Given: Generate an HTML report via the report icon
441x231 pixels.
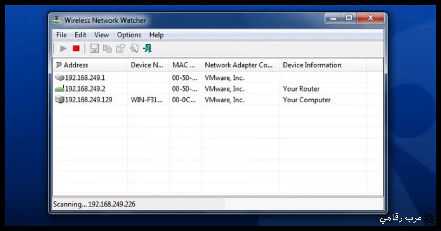Looking at the screenshot, I should pyautogui.click(x=134, y=48).
